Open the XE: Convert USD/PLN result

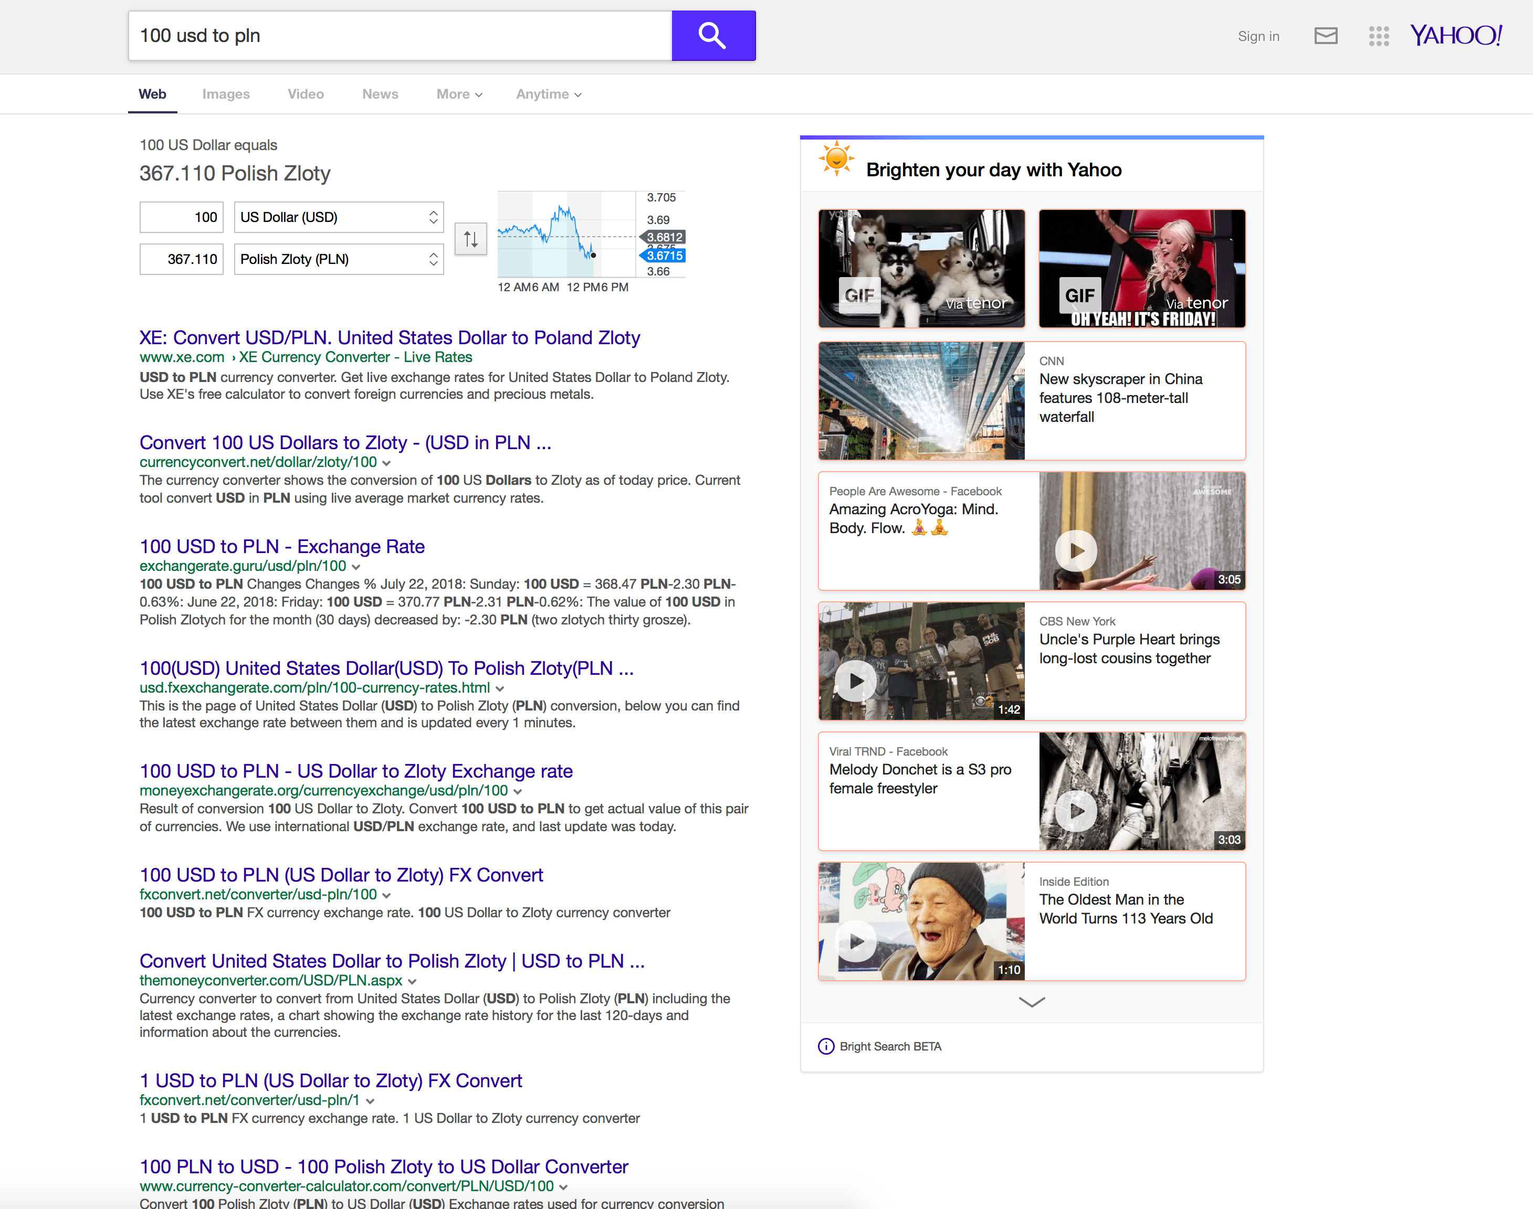[x=390, y=337]
